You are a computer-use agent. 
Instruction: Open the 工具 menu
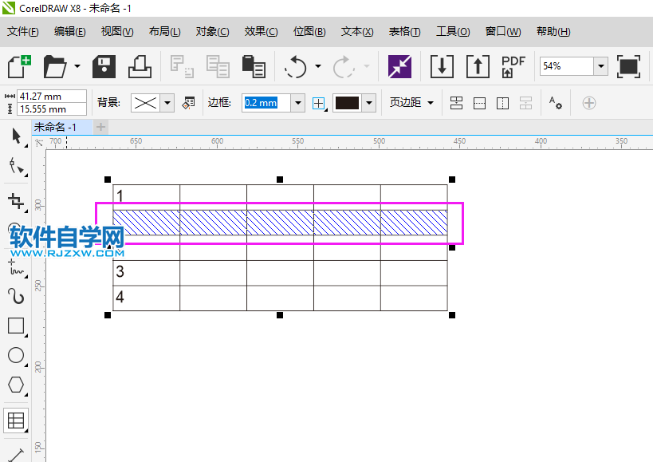pos(453,32)
